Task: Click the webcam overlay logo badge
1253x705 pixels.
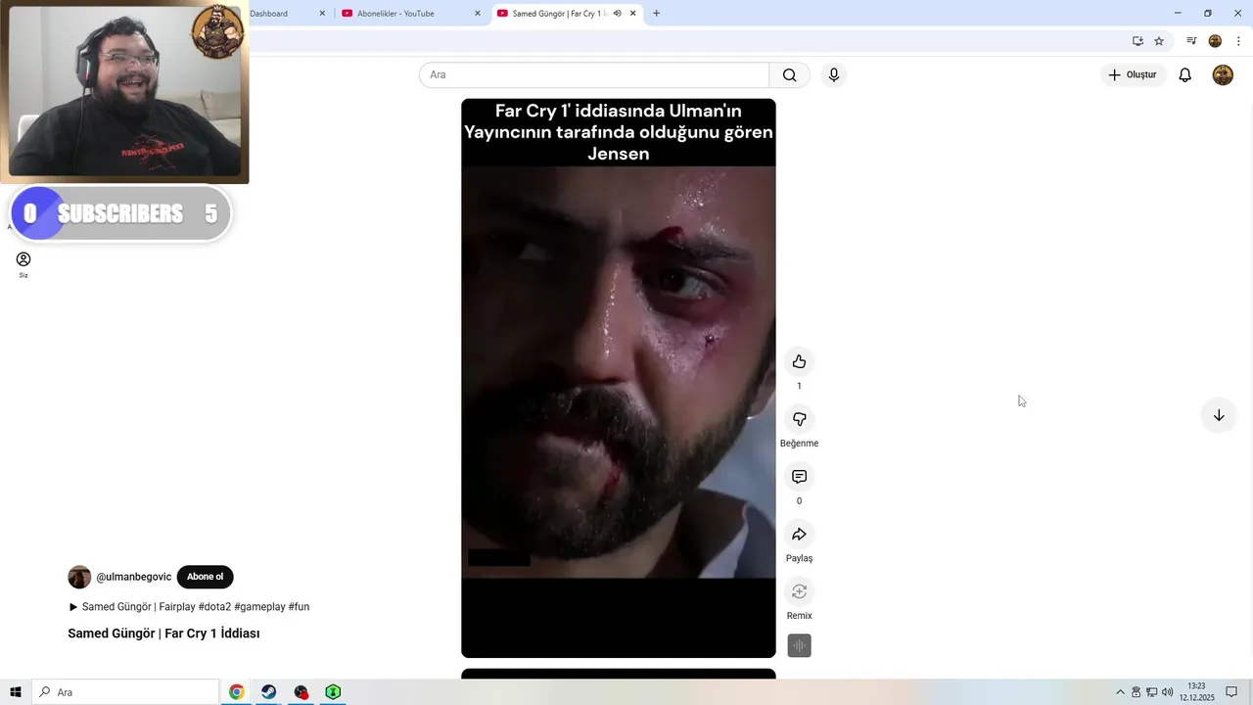Action: 217,31
